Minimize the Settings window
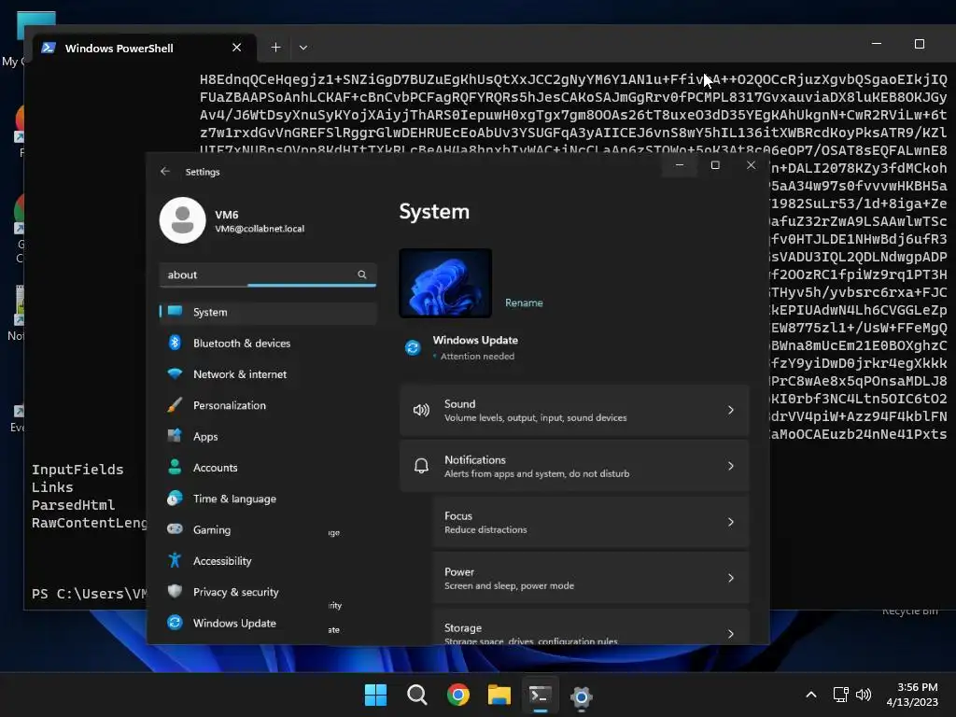The width and height of the screenshot is (956, 717). coord(680,165)
